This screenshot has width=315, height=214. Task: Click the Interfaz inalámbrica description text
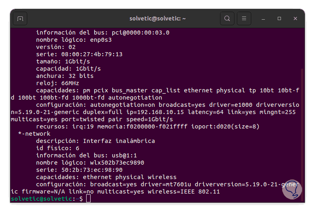[x=119, y=141]
